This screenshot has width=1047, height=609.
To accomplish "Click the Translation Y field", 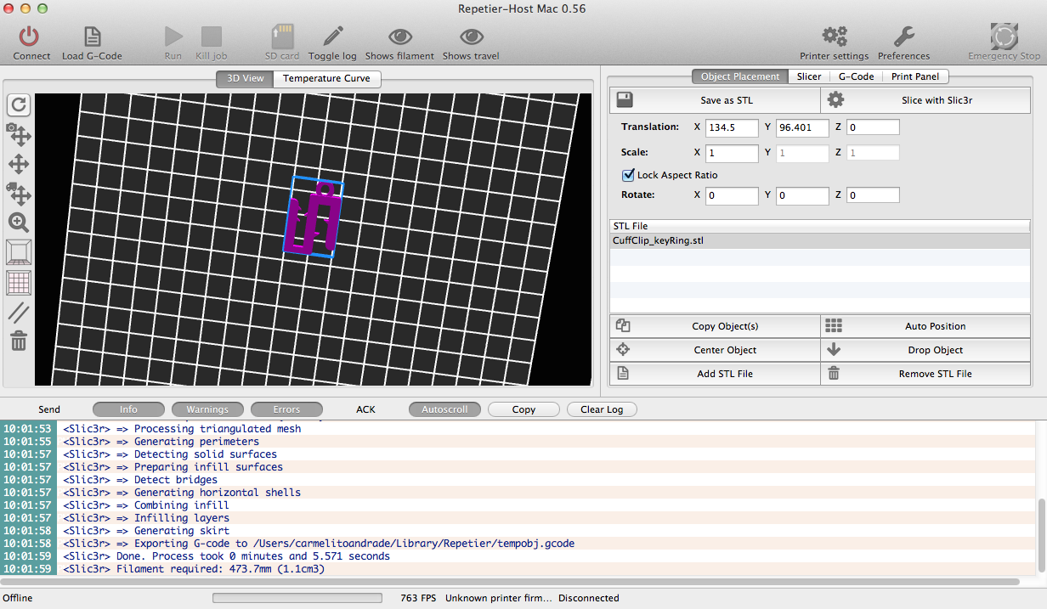I will [802, 127].
